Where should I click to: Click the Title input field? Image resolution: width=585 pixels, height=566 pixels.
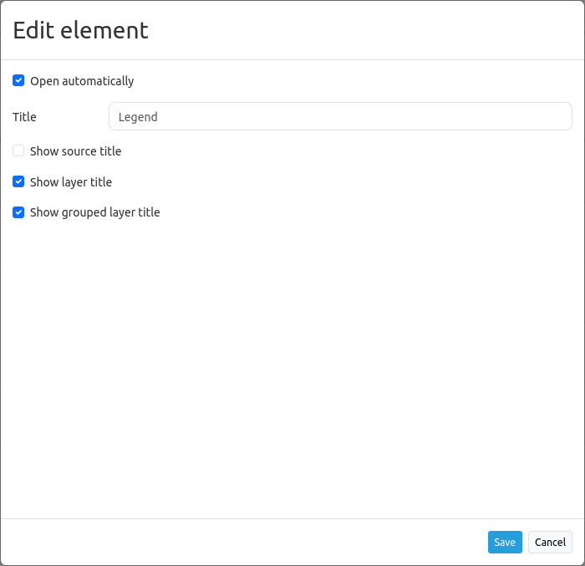pos(340,116)
